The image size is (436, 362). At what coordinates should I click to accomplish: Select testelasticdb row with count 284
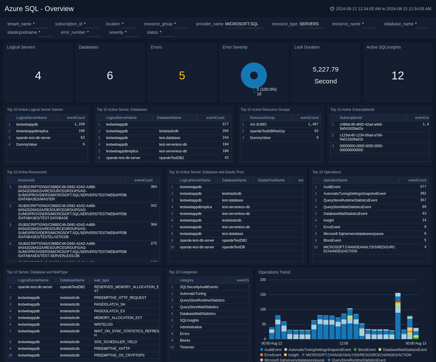pyautogui.click(x=164, y=131)
